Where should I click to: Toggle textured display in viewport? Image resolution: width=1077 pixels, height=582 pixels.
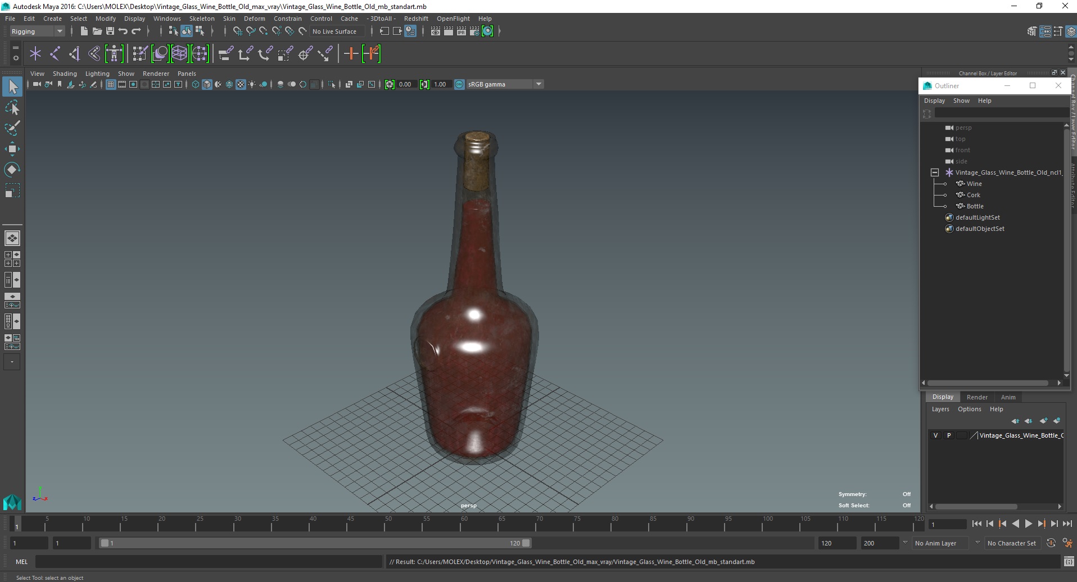[241, 84]
